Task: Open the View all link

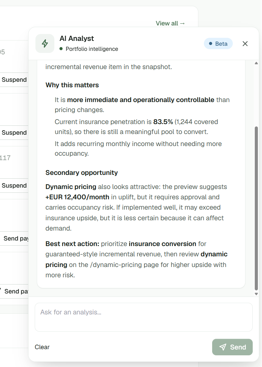Action: click(x=171, y=23)
